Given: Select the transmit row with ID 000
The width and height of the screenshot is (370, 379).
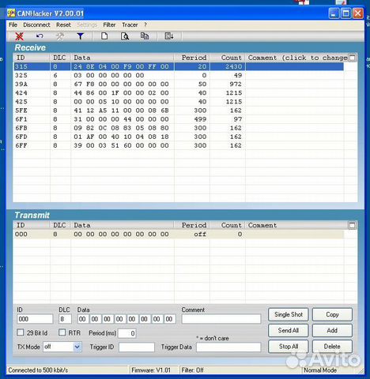Looking at the screenshot, I should point(179,234).
